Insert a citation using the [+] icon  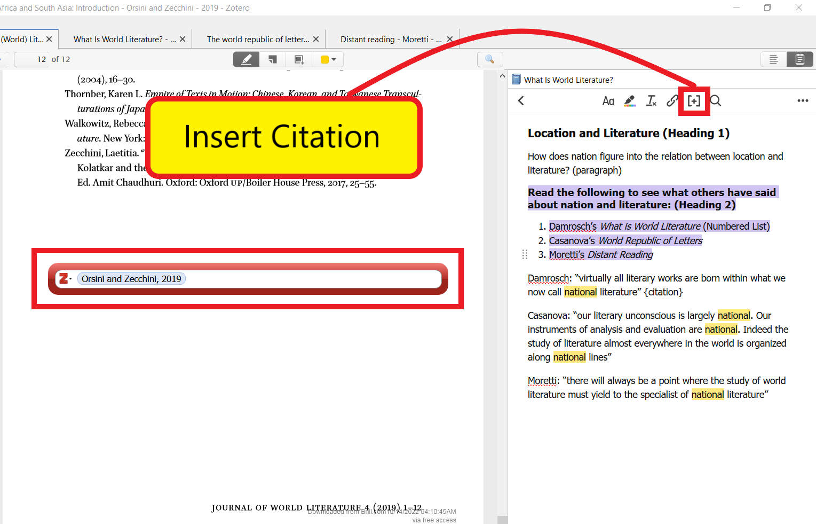point(694,100)
